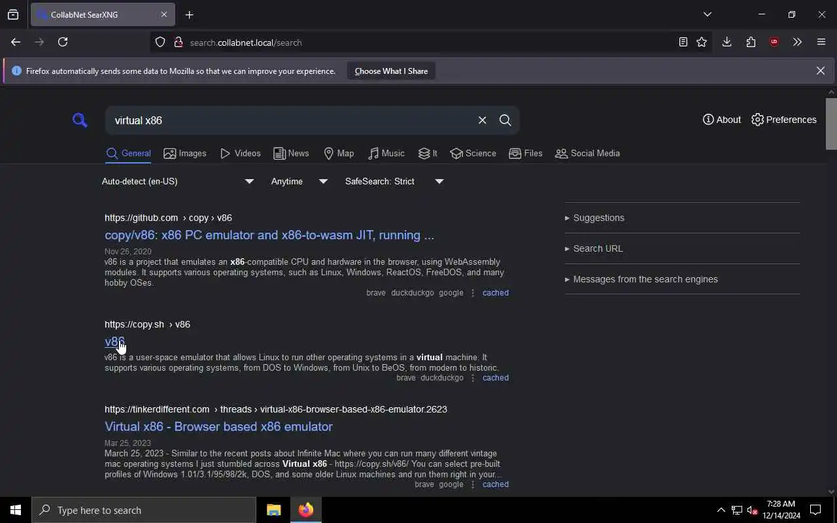Reload the current page
Screen dimensions: 837x523
pos(63,42)
